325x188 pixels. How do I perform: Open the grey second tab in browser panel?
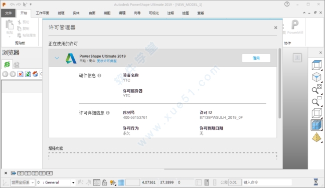click(17, 65)
